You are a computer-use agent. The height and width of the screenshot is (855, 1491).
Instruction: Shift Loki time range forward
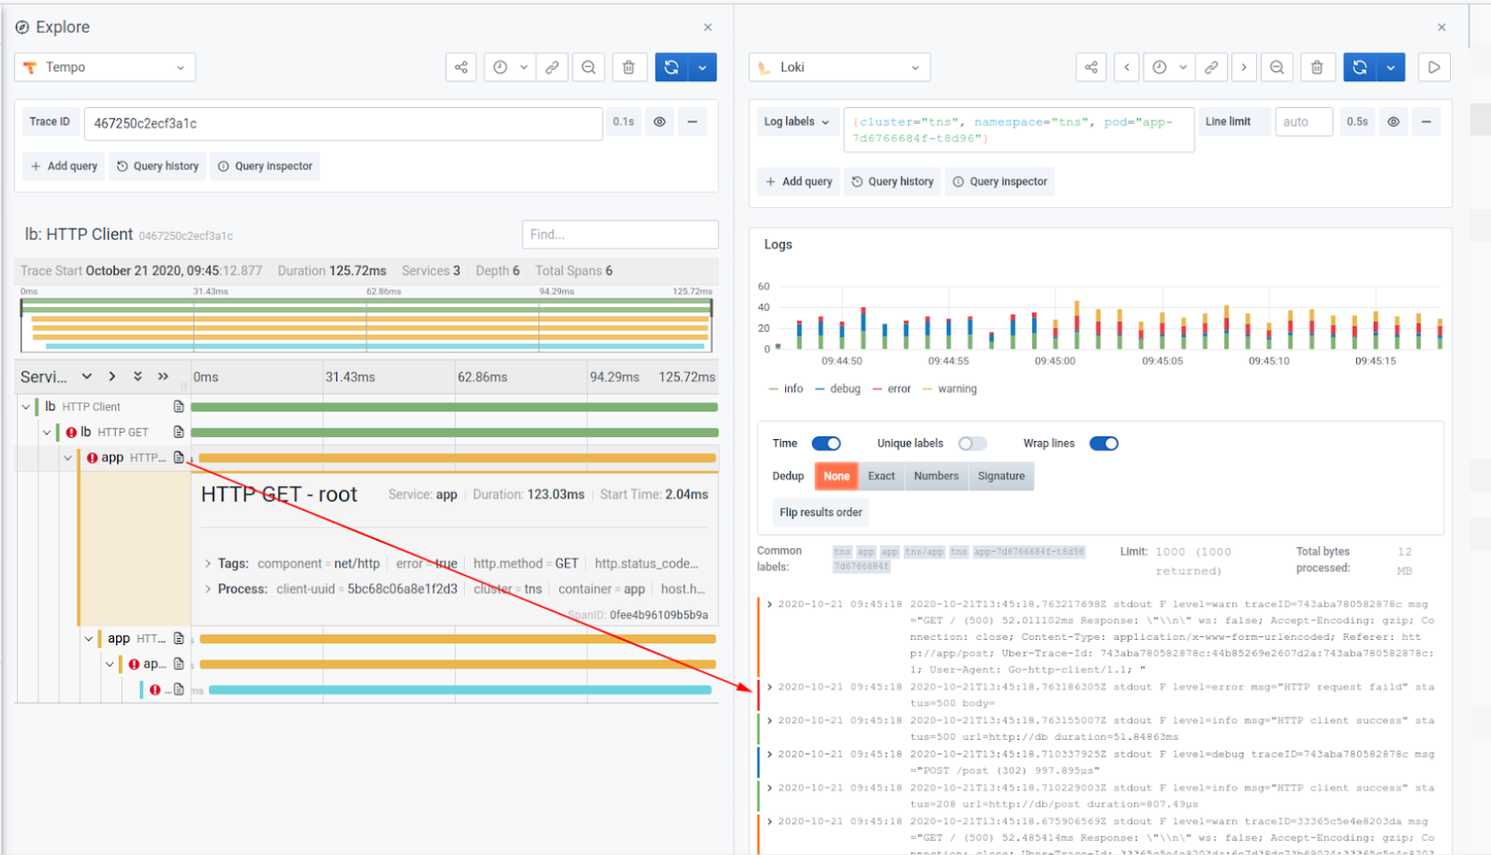pyautogui.click(x=1244, y=67)
